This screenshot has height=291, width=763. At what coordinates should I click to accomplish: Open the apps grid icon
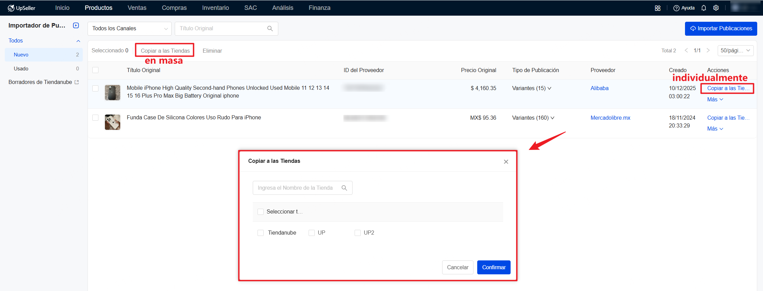click(657, 8)
